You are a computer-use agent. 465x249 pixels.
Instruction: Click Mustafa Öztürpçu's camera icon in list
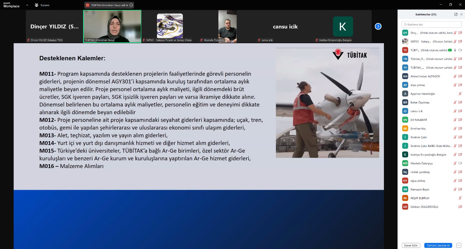[x=460, y=163]
